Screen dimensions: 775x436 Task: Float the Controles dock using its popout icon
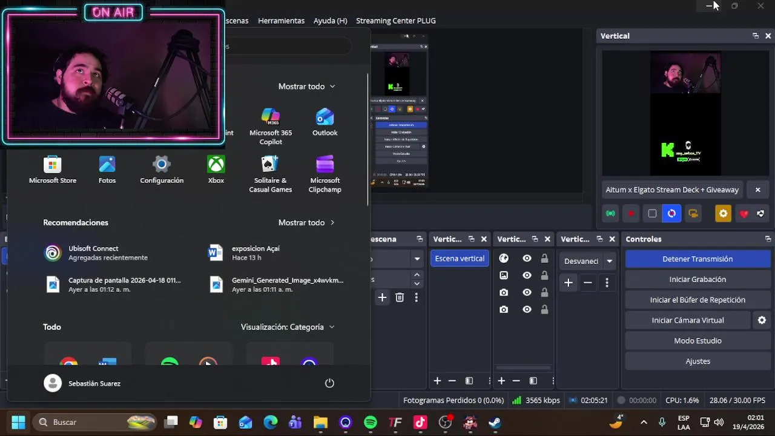(768, 239)
